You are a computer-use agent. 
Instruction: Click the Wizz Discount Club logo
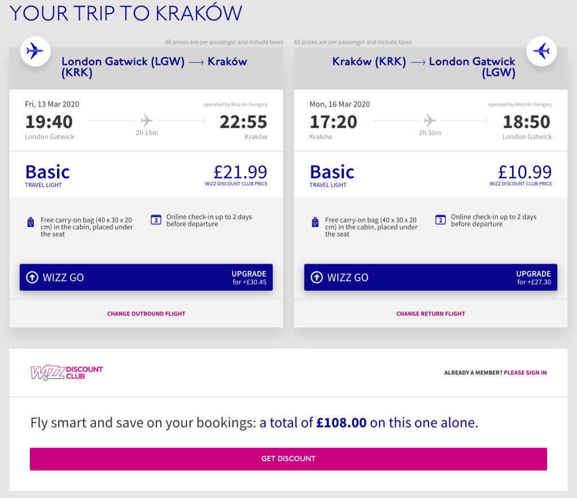coord(67,372)
